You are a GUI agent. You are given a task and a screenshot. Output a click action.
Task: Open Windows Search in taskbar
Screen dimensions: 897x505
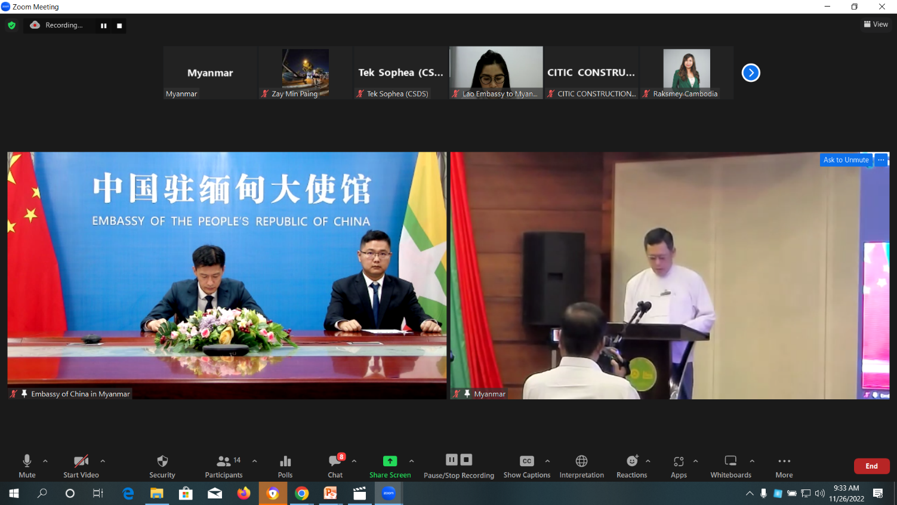42,493
